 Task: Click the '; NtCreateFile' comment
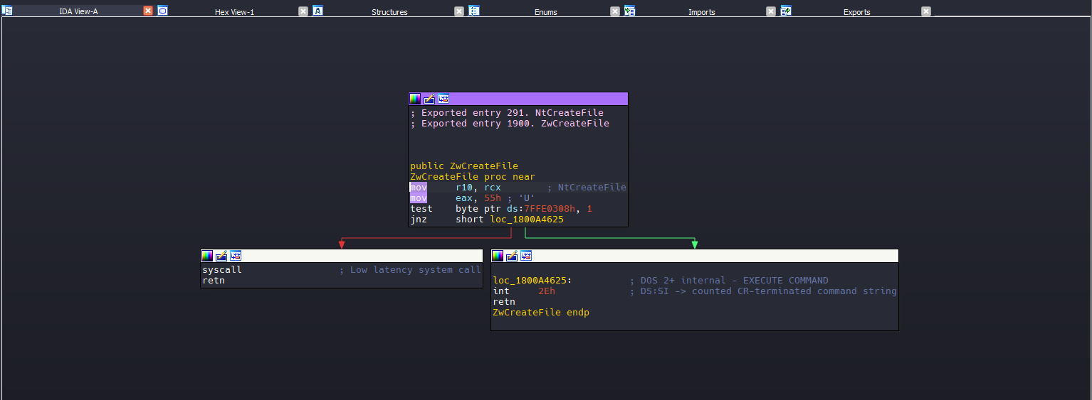pos(587,188)
